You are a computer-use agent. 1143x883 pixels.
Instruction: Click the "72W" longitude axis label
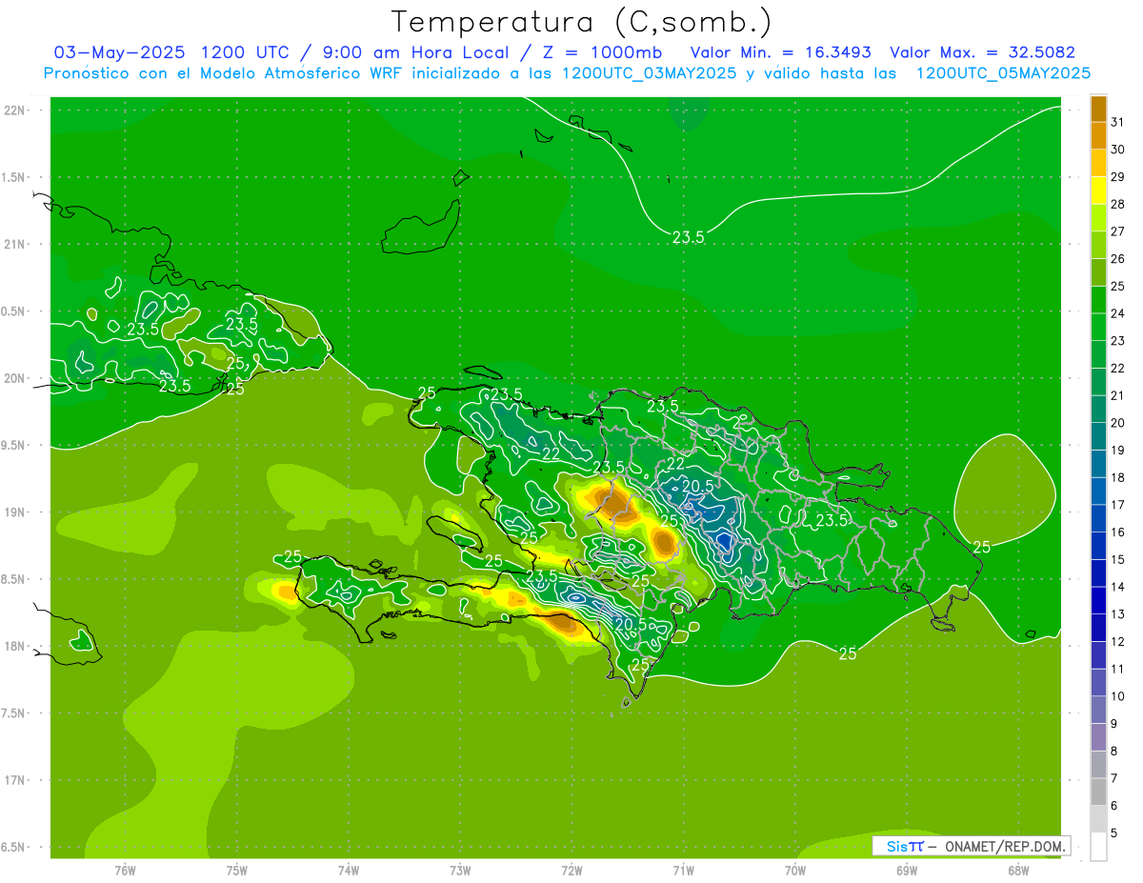coord(571,870)
